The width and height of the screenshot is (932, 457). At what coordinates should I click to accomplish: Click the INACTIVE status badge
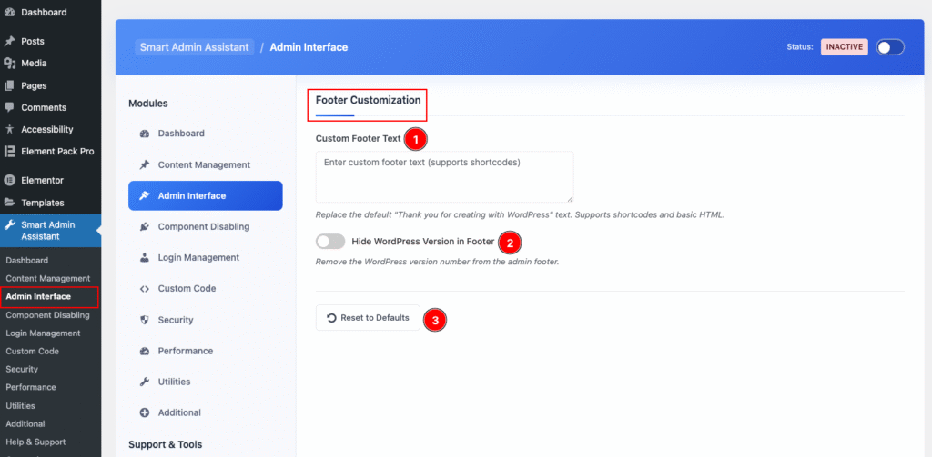[845, 47]
